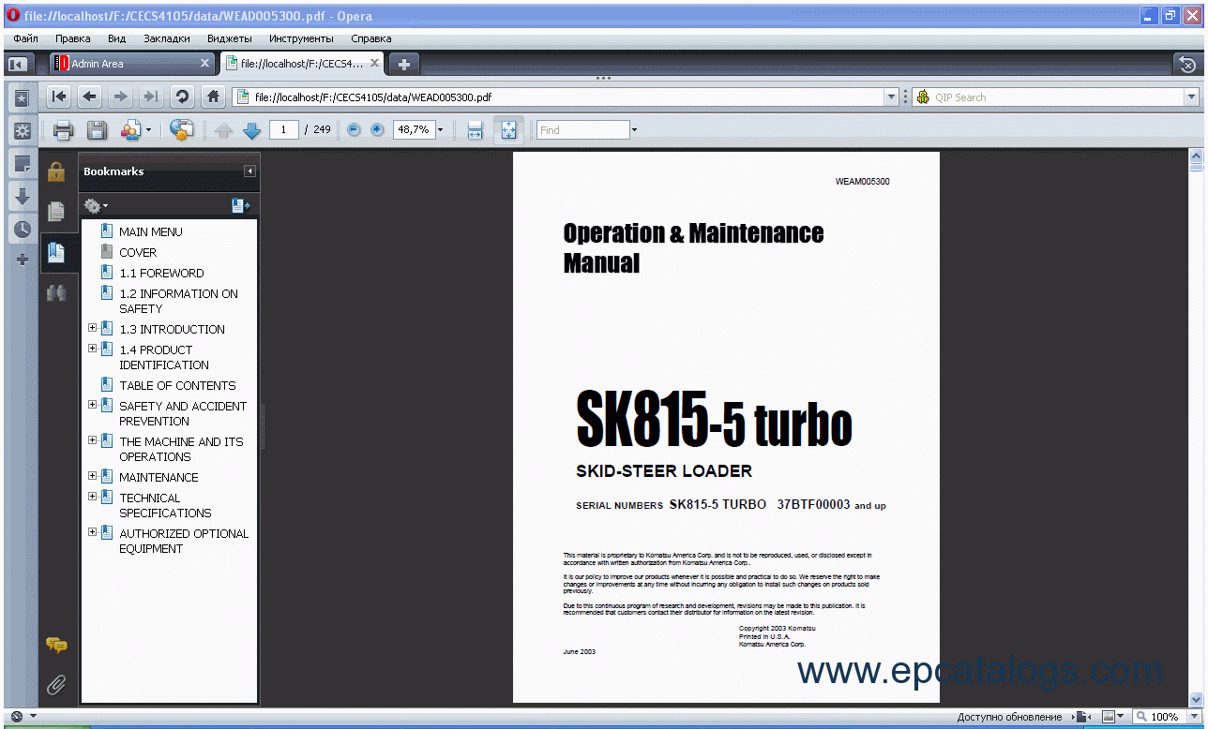Open Opera bookmarks star side panel

point(22,97)
